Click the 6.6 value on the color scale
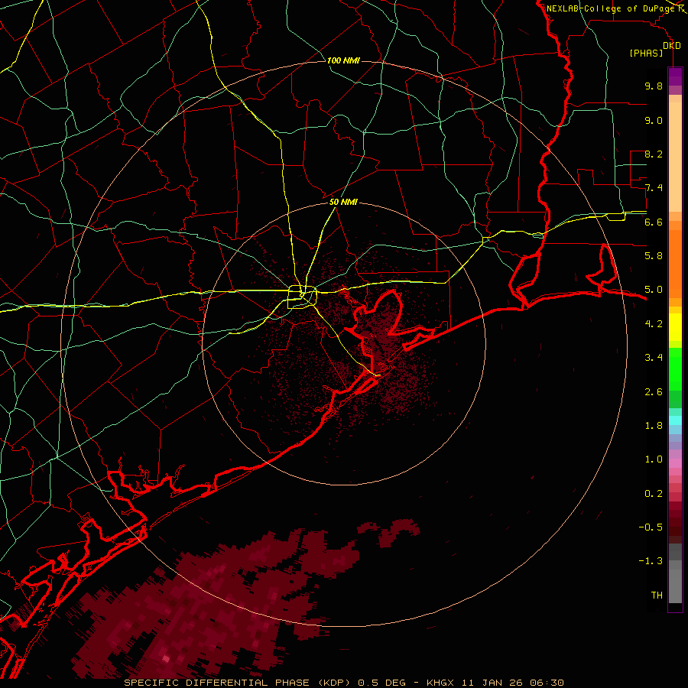This screenshot has height=688, width=688. (654, 222)
